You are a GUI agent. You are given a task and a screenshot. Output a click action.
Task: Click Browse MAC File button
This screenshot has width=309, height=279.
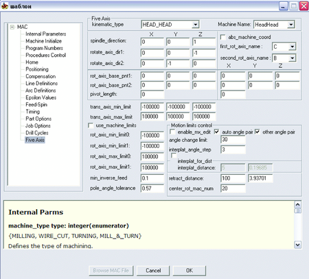click(x=111, y=271)
